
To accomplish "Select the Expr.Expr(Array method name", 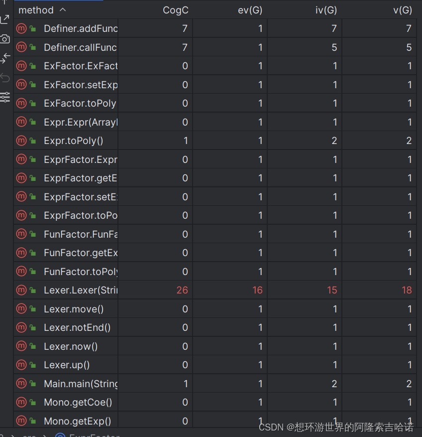I will [81, 123].
